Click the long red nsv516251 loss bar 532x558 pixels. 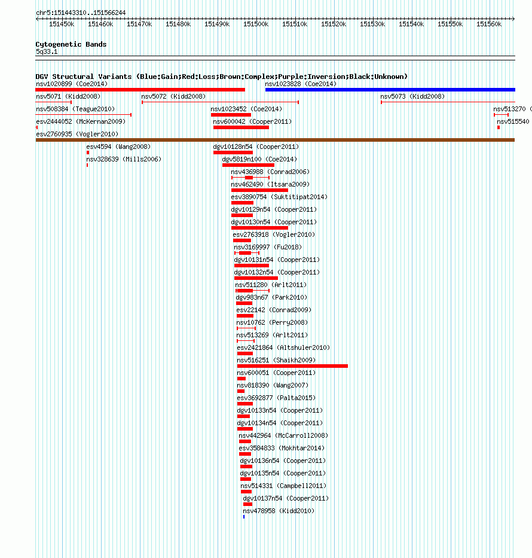pyautogui.click(x=292, y=366)
